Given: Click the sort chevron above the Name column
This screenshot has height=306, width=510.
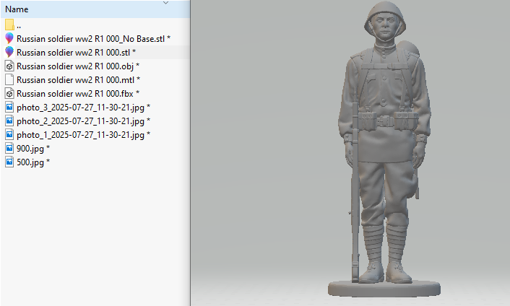Looking at the screenshot, I should tap(166, 3).
